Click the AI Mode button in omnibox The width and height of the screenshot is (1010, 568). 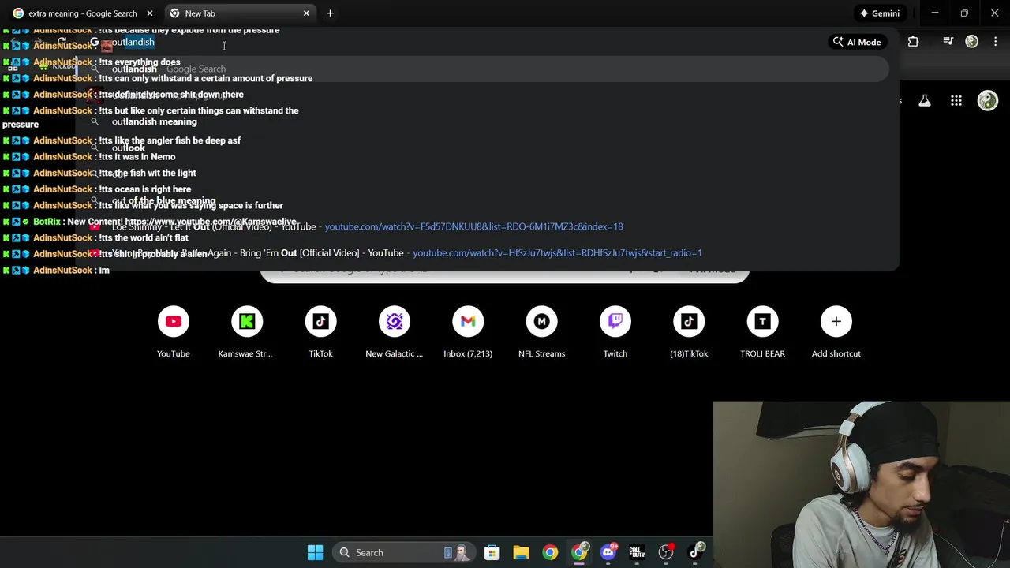[x=856, y=42]
